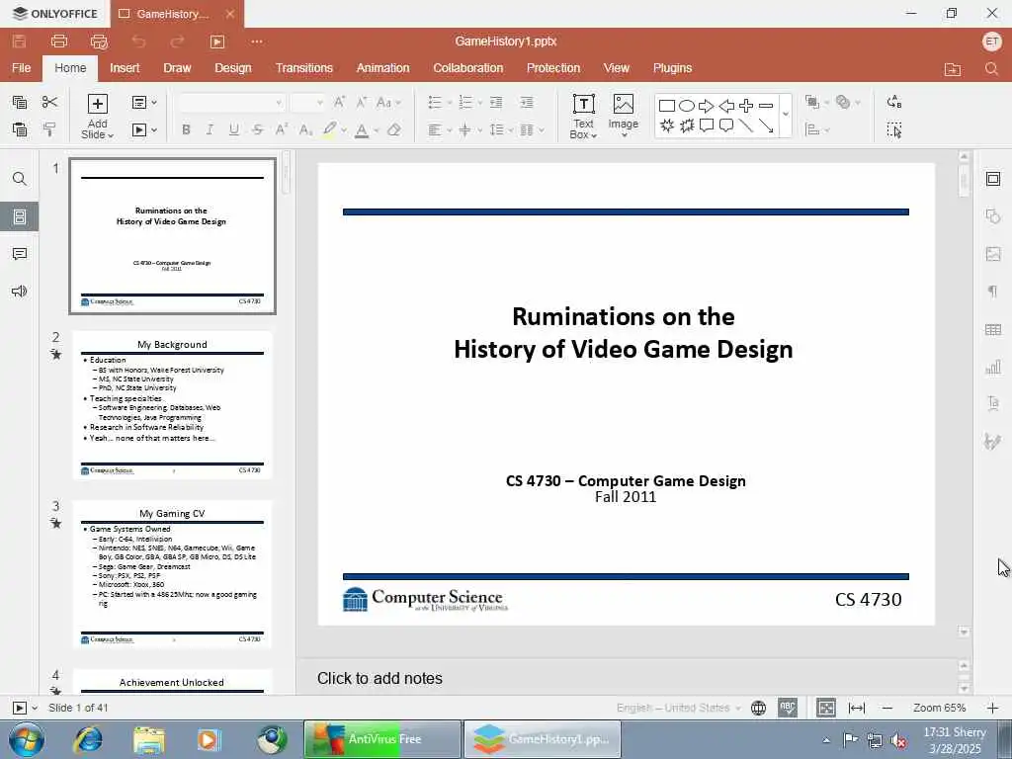
Task: Click the Fit to width icon
Action: pos(857,708)
